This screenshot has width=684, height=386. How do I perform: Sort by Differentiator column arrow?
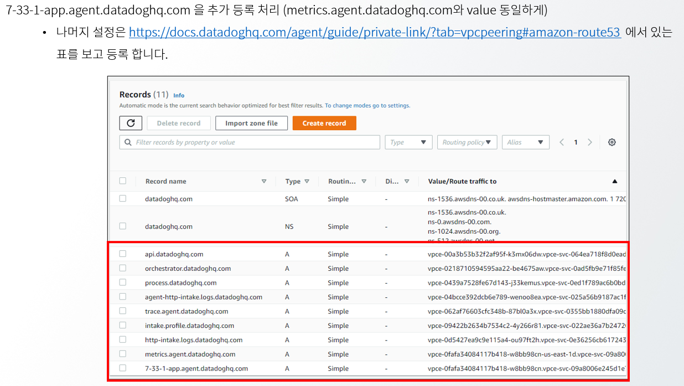click(407, 181)
